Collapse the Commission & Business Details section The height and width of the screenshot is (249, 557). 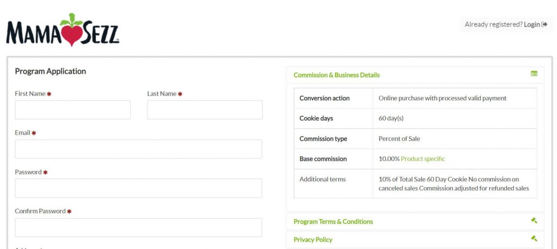pyautogui.click(x=415, y=75)
